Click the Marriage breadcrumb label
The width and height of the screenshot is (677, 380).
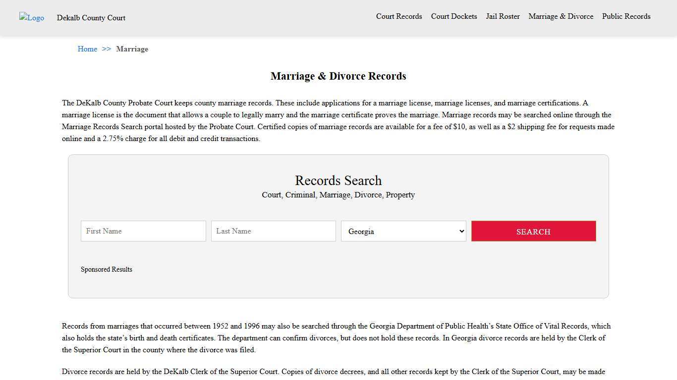click(x=132, y=49)
